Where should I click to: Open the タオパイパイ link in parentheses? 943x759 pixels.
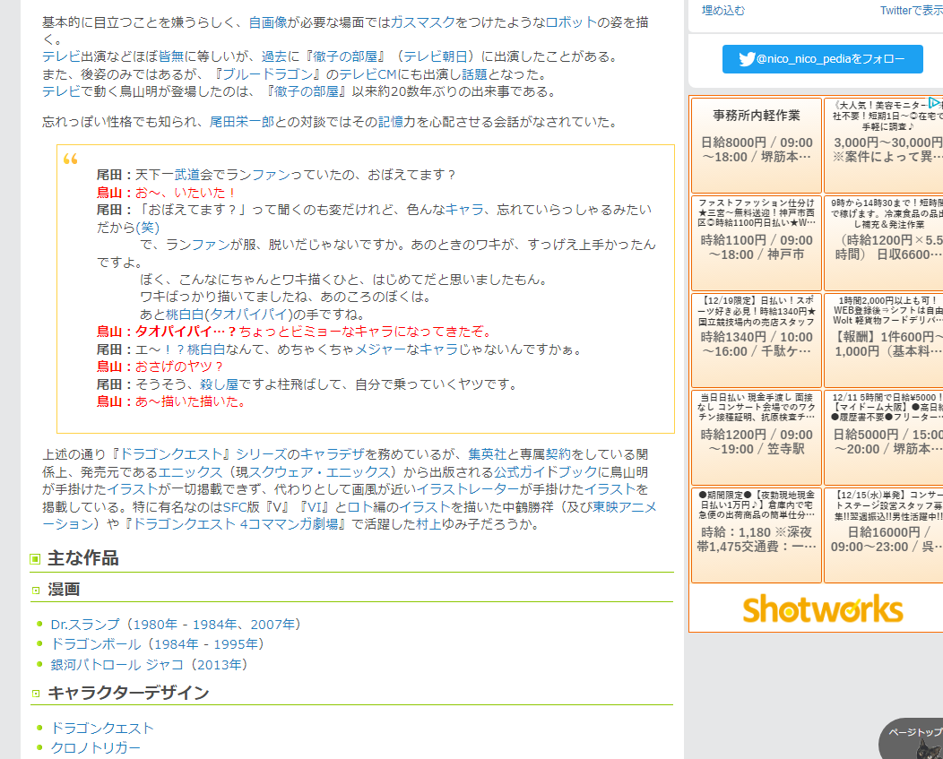click(249, 315)
